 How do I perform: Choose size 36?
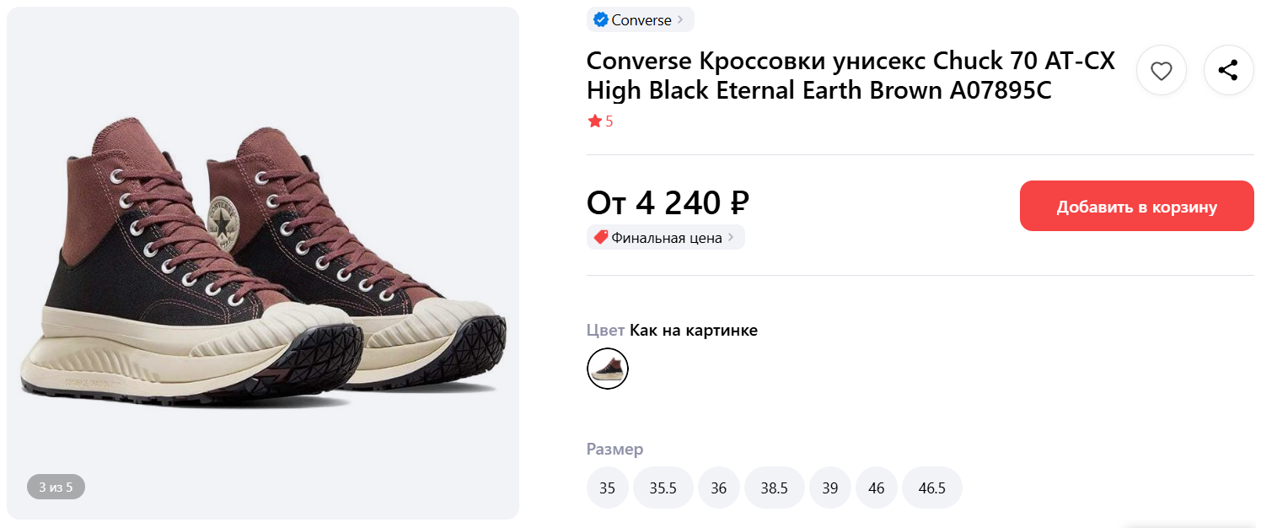(718, 488)
